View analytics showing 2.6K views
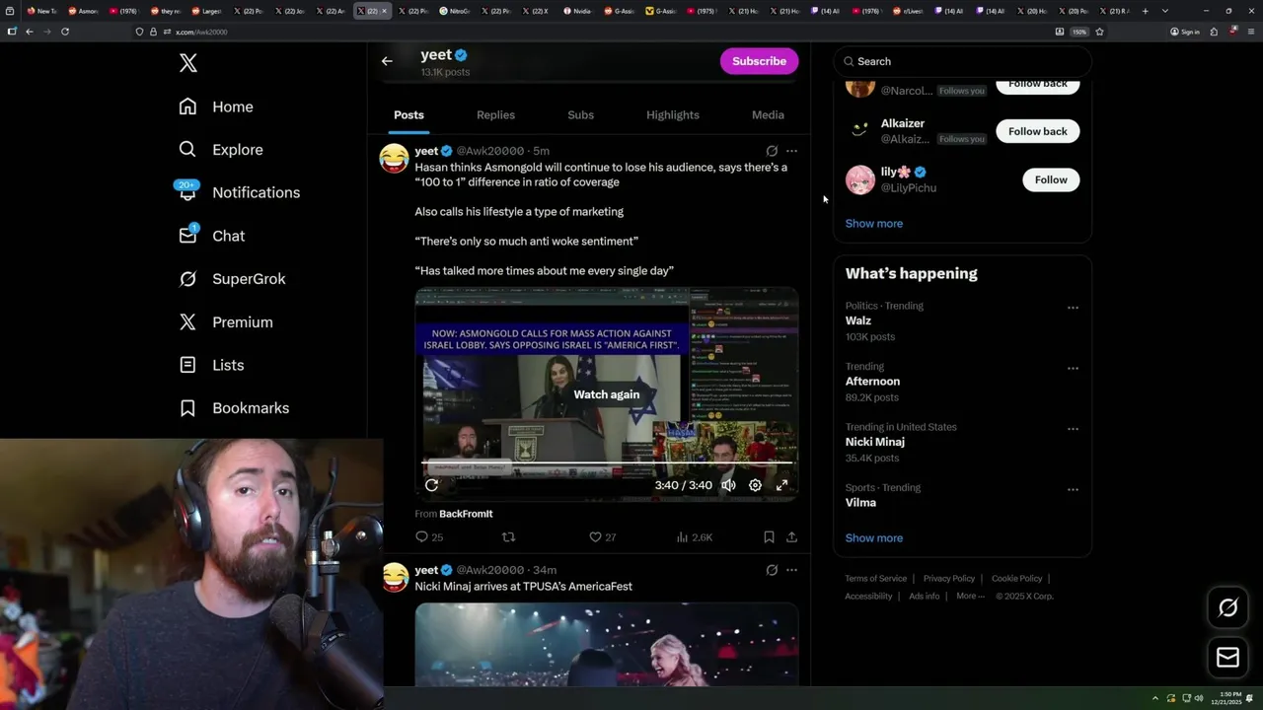 point(694,537)
